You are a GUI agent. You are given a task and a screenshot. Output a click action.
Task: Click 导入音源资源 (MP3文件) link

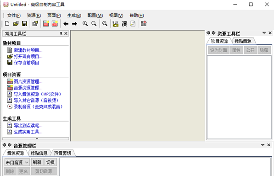[x=38, y=94]
